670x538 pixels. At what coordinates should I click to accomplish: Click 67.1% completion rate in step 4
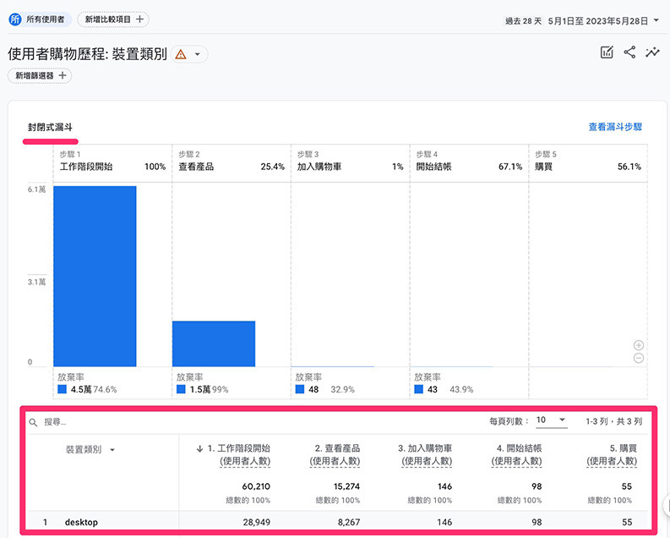tap(510, 167)
